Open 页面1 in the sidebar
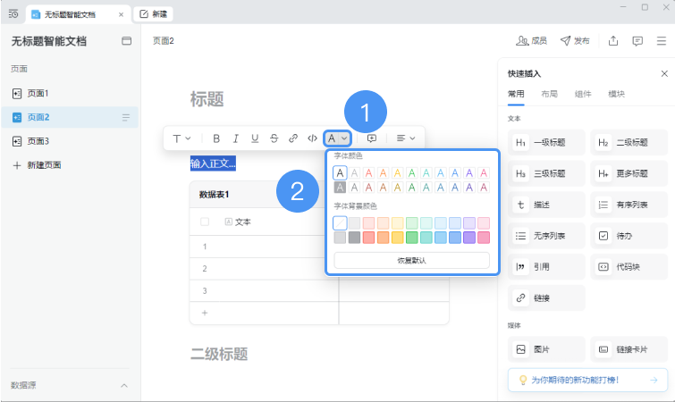675x402 pixels. [x=70, y=93]
